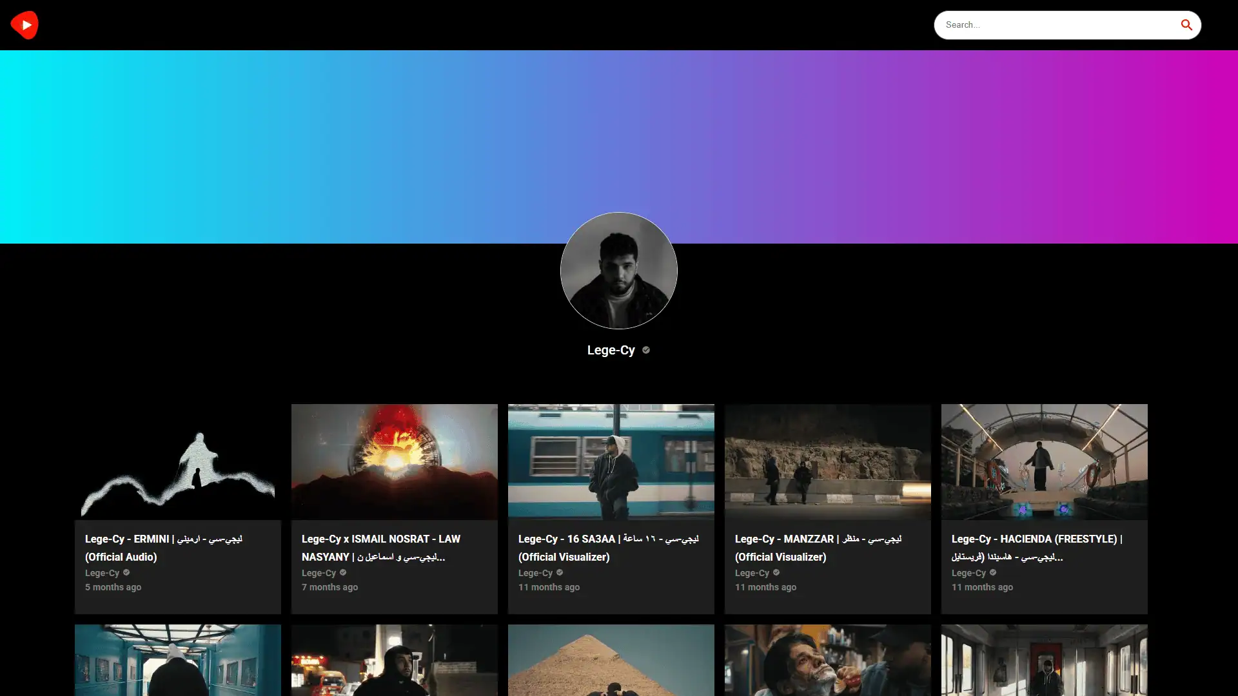Click Lege-Cy channel link under MANZZAR
1238x696 pixels.
[752, 573]
